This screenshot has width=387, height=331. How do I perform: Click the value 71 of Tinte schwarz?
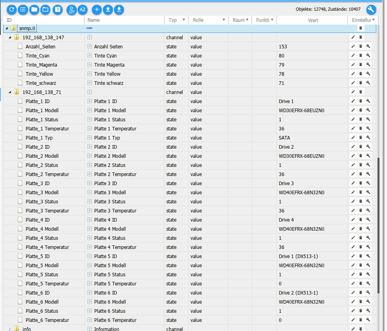tap(281, 83)
